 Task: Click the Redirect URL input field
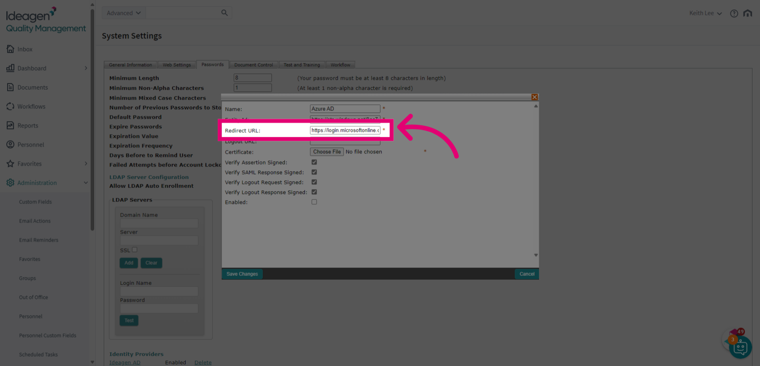345,130
